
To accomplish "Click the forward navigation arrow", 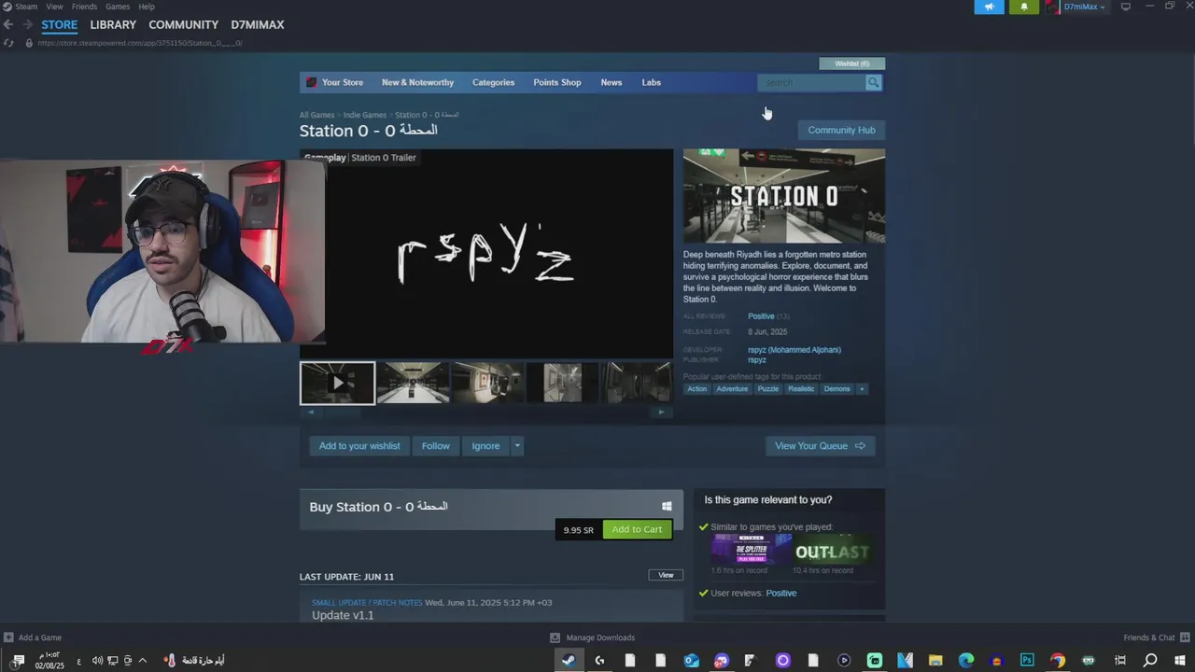I will [26, 25].
